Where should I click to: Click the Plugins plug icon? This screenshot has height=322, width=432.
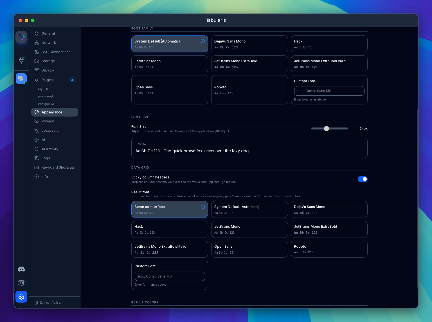click(x=37, y=80)
